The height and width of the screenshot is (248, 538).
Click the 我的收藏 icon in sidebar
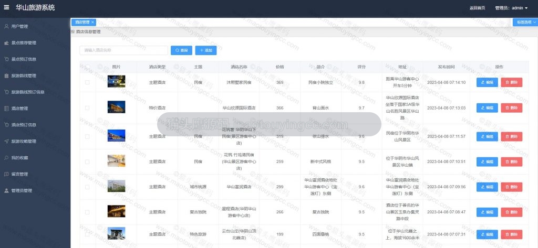pos(6,158)
